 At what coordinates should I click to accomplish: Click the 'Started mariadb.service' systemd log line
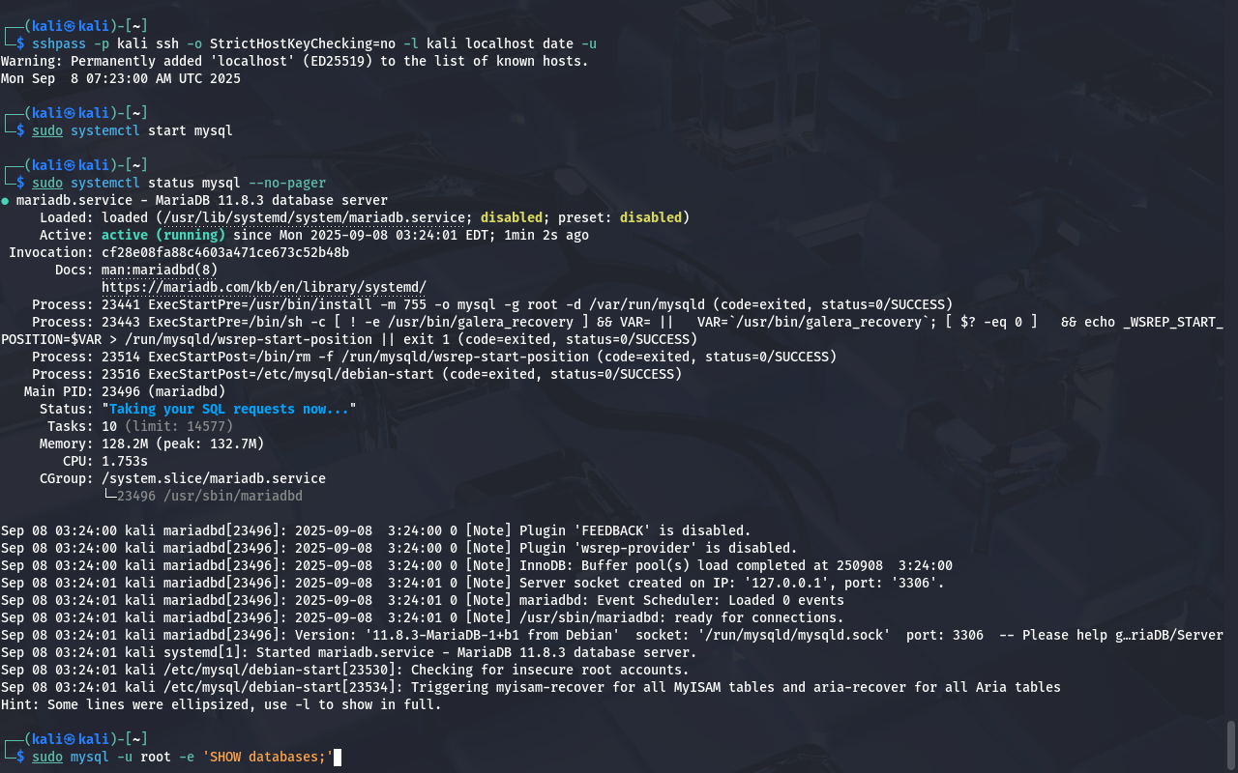[349, 652]
